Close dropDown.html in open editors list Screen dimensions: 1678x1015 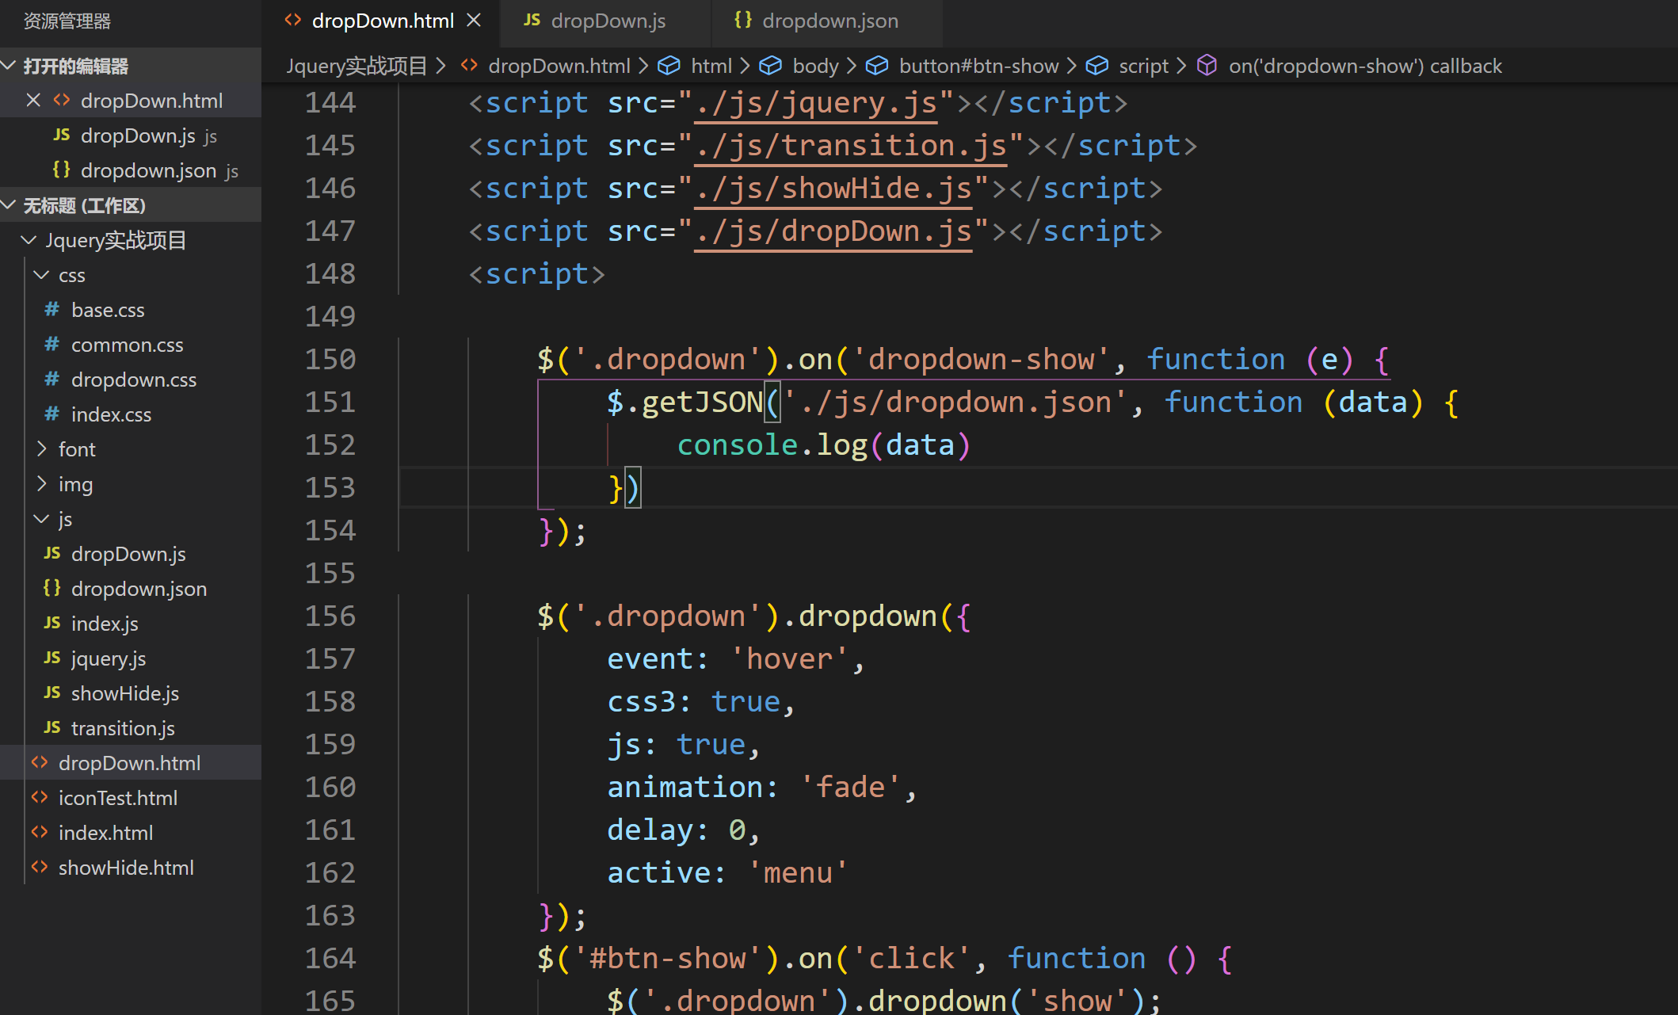pyautogui.click(x=33, y=101)
